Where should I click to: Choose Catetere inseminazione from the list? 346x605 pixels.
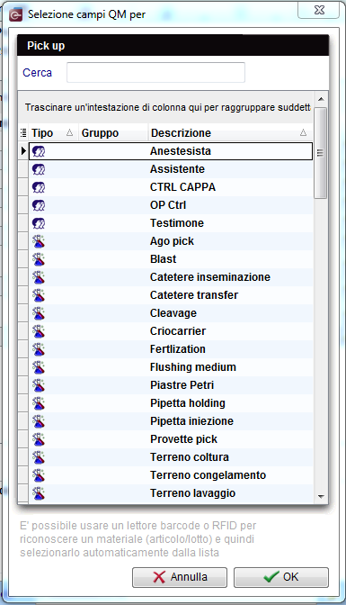coord(170,277)
